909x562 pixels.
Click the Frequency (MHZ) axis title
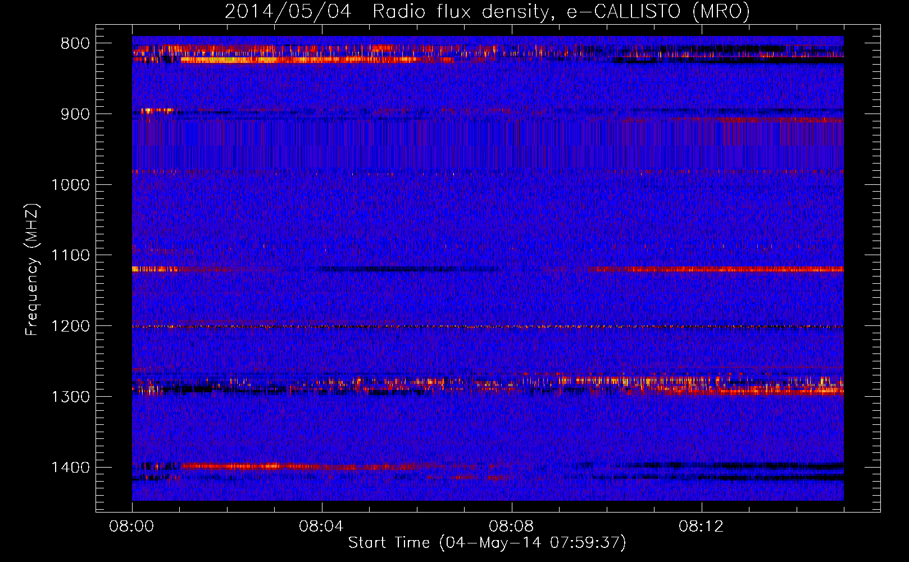point(32,270)
